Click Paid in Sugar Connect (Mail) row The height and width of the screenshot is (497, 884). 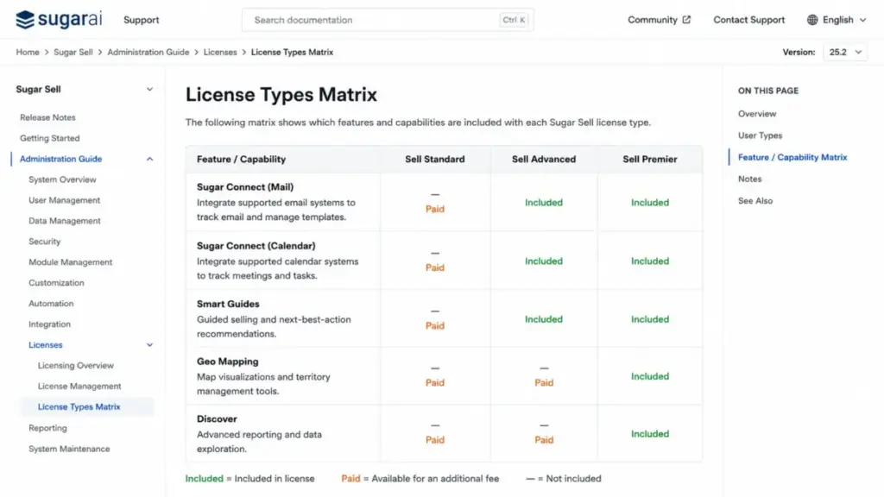[x=435, y=209]
